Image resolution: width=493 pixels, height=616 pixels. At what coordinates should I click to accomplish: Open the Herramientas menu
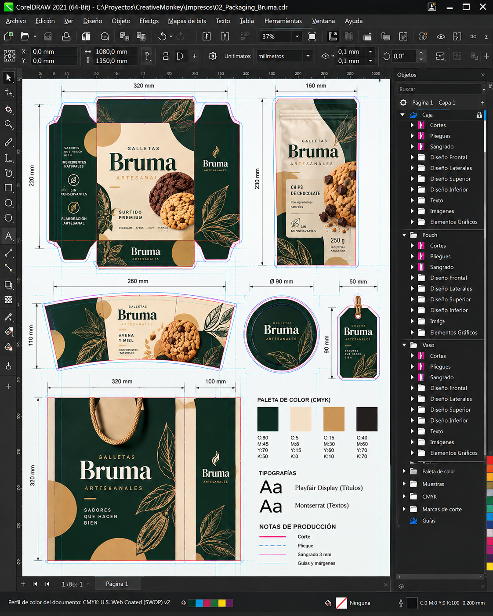tap(283, 21)
